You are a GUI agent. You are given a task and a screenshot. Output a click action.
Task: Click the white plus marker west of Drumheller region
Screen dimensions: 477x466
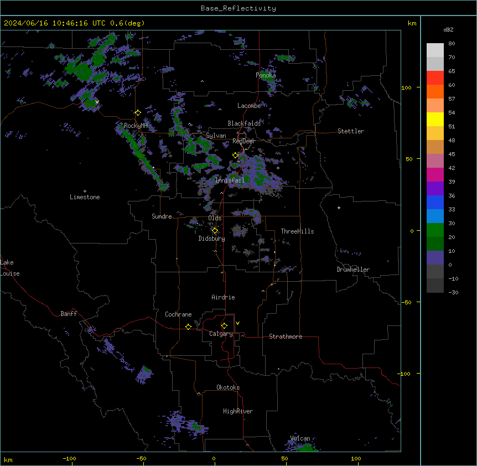point(339,208)
